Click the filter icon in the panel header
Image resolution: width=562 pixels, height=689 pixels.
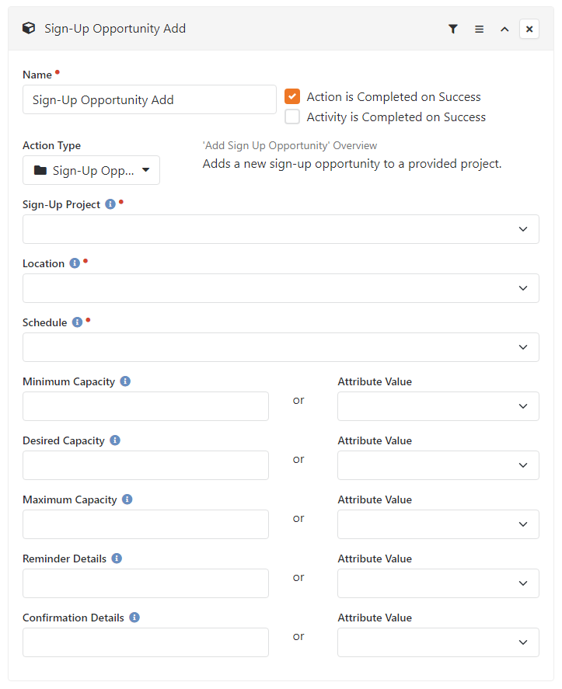[453, 29]
